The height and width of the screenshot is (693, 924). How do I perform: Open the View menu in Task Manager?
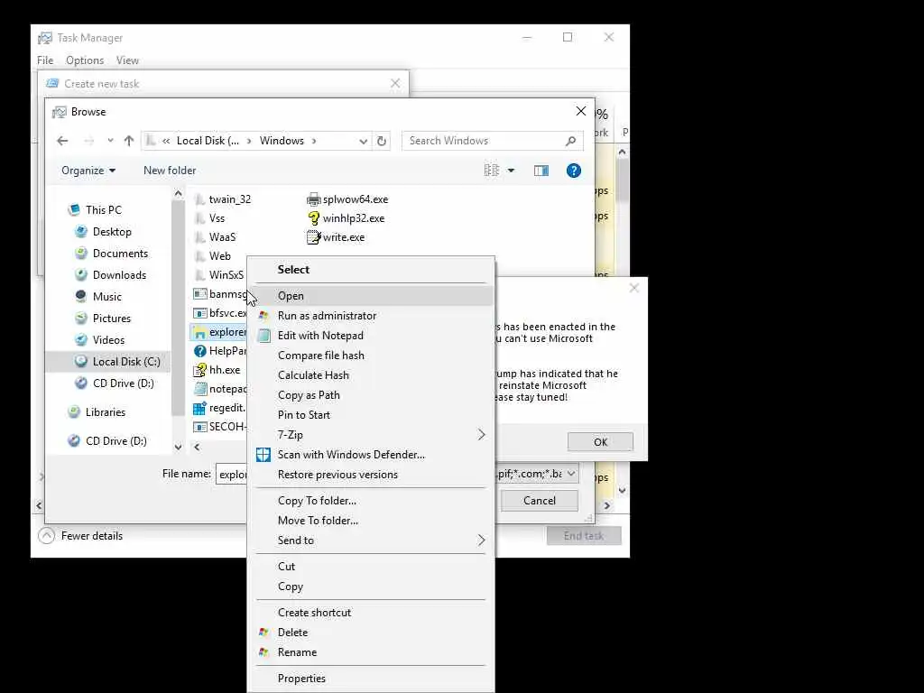coord(127,60)
